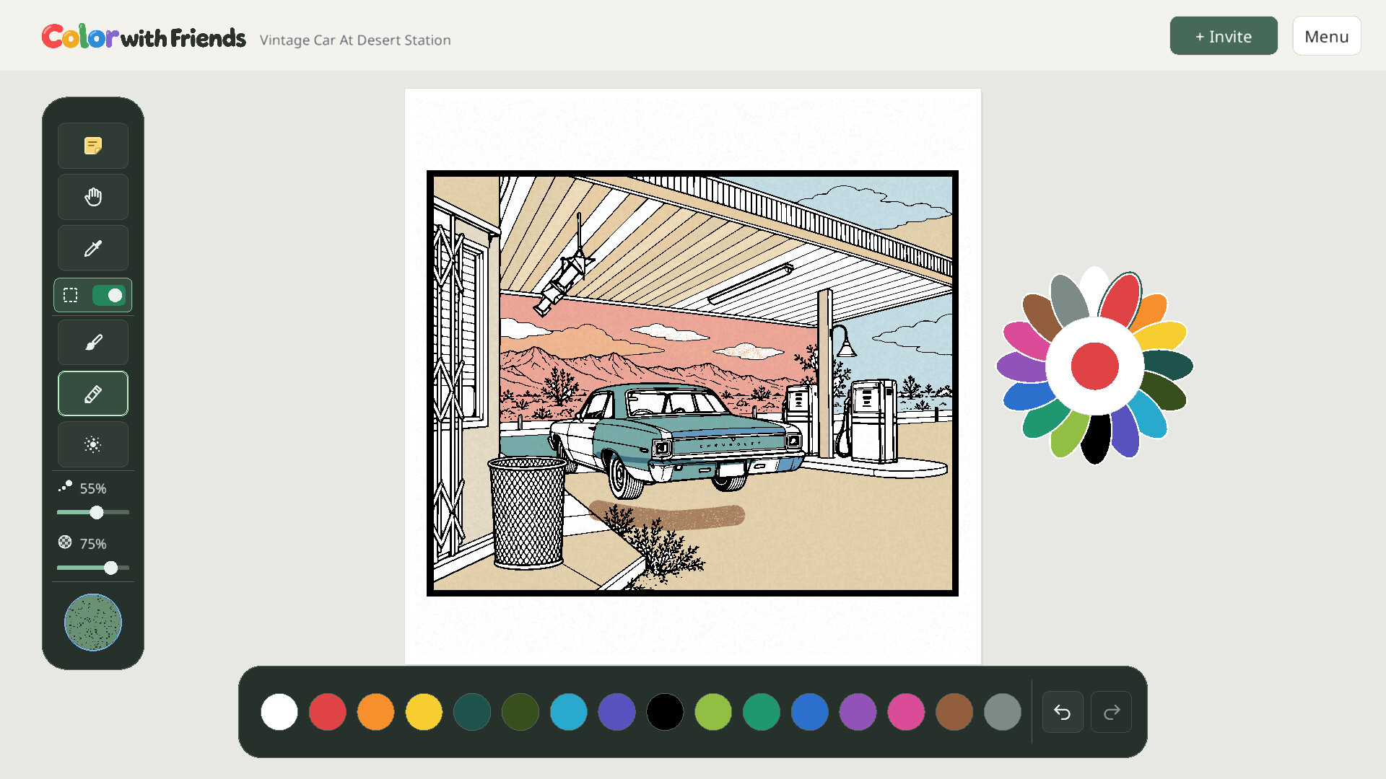Pick the orange swatch in bottom palette
Viewport: 1386px width, 779px height.
coord(375,712)
